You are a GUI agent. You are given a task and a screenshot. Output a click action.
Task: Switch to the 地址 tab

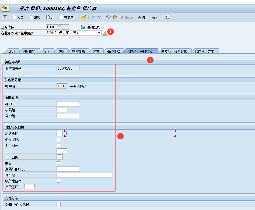[12, 51]
